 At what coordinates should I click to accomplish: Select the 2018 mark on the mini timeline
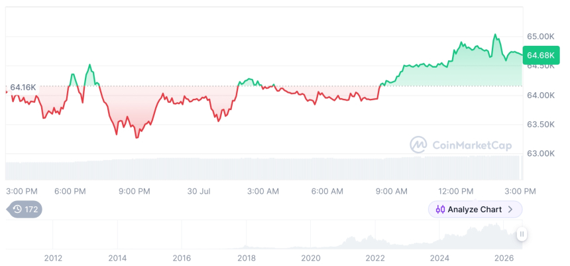[247, 258]
